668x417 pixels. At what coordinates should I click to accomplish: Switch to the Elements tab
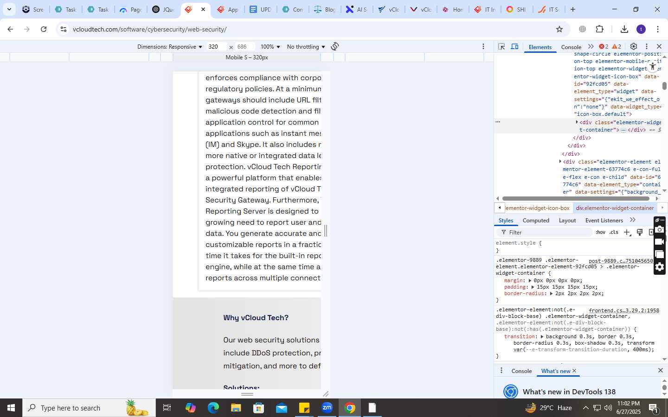click(540, 47)
